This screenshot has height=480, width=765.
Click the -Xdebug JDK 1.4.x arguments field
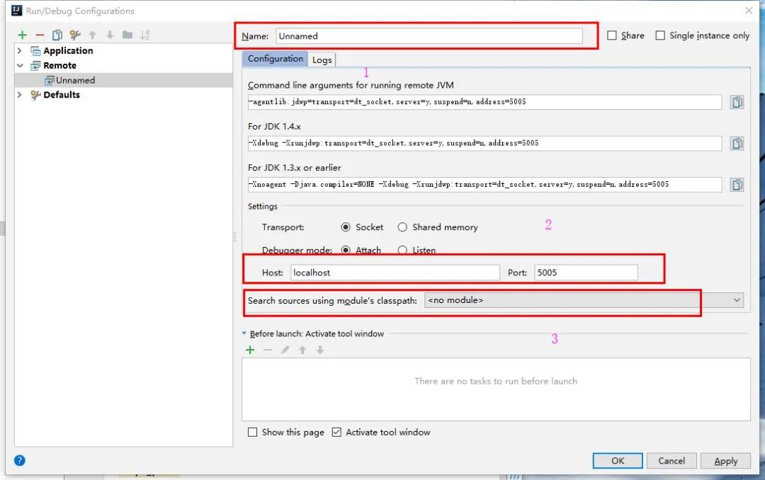tap(485, 144)
